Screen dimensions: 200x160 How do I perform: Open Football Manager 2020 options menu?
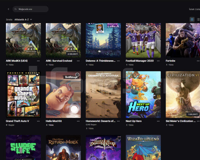[158, 61]
